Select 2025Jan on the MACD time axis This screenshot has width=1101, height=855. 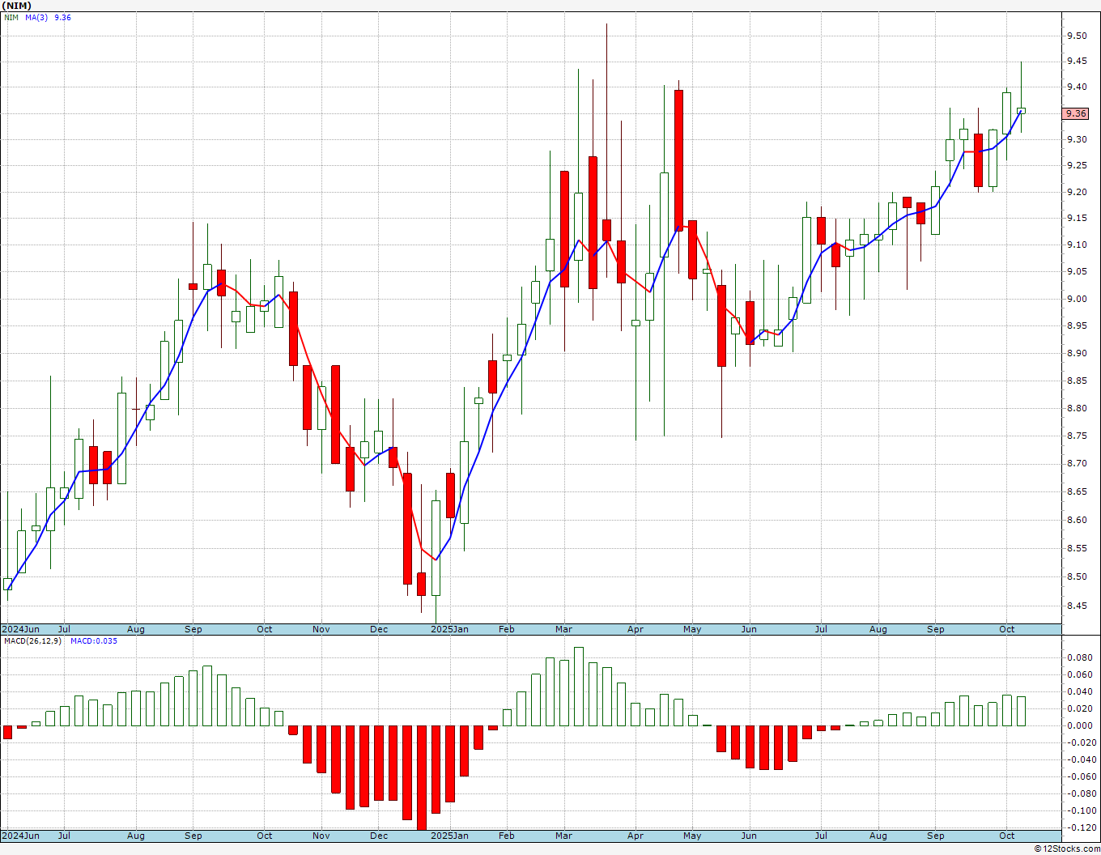click(449, 836)
